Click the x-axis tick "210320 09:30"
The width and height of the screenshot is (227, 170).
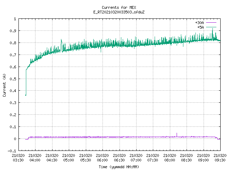click(x=220, y=158)
